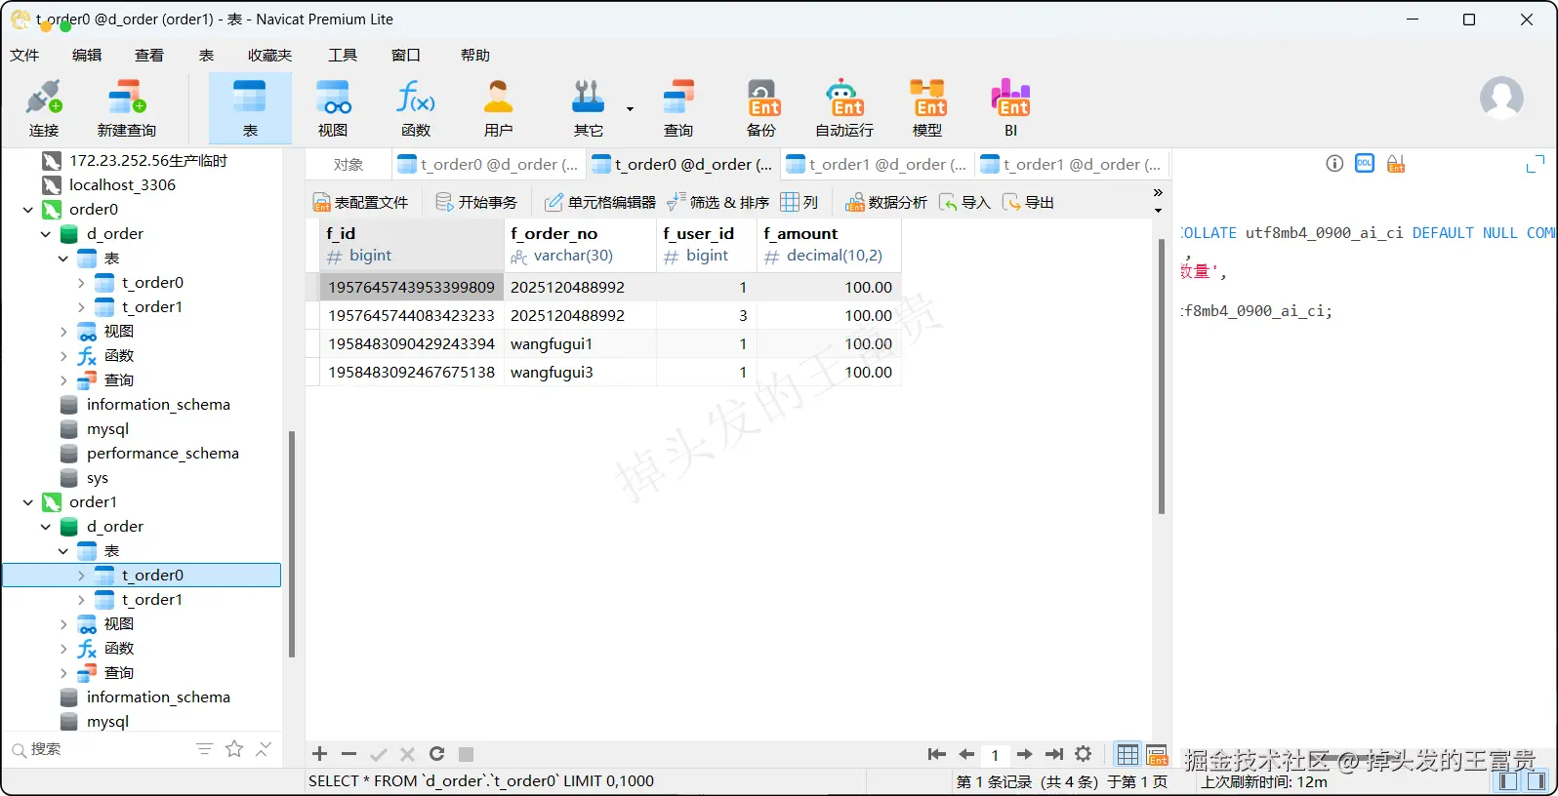This screenshot has width=1558, height=796.
Task: Open the 收藏夹 menu
Action: [x=269, y=55]
